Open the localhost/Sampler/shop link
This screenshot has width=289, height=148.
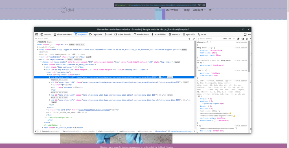94,110
